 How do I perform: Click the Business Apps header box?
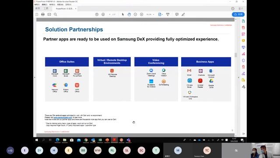(x=206, y=61)
